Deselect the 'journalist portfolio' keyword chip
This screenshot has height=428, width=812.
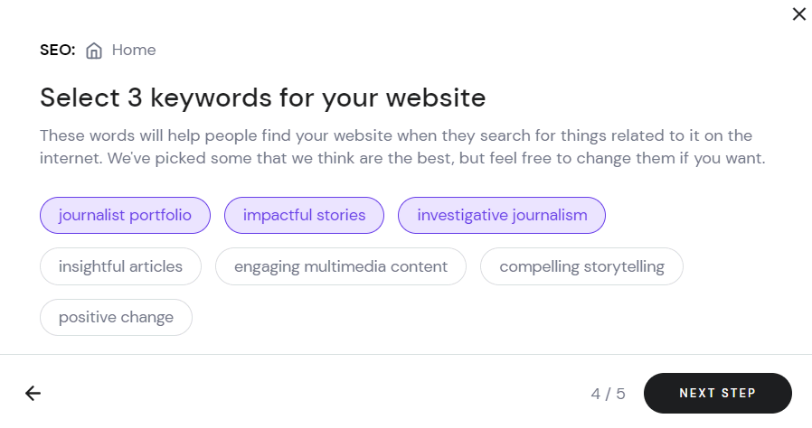[x=125, y=215]
